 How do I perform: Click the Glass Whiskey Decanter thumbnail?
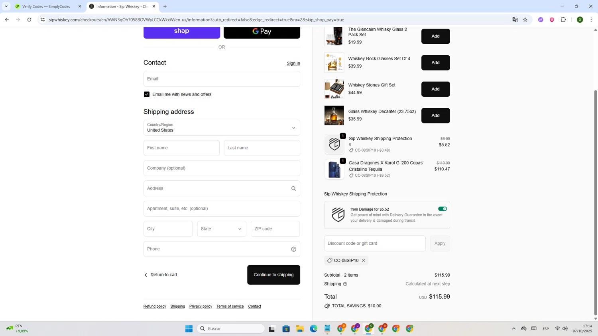334,115
